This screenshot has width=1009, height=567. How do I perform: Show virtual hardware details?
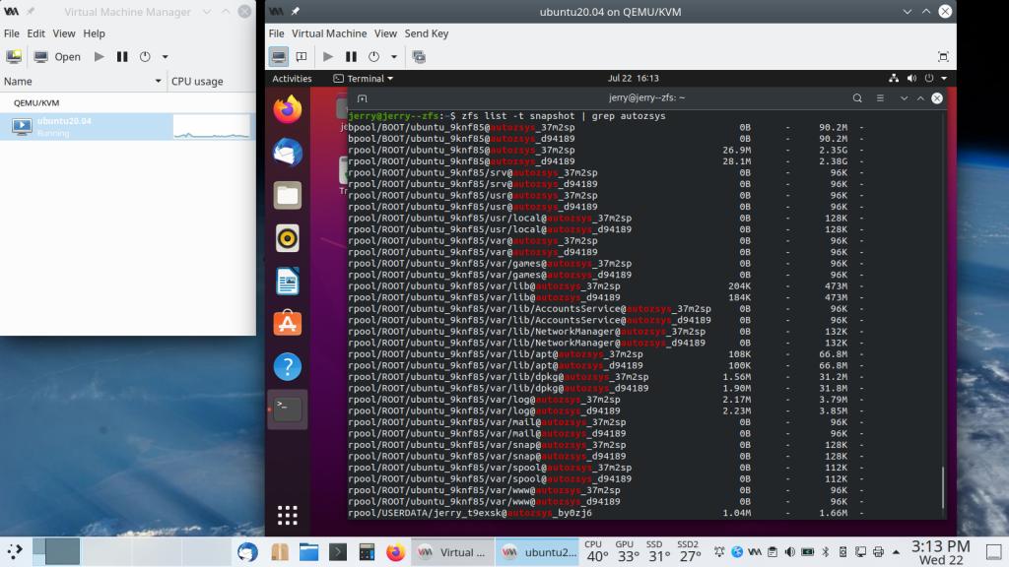pos(302,57)
